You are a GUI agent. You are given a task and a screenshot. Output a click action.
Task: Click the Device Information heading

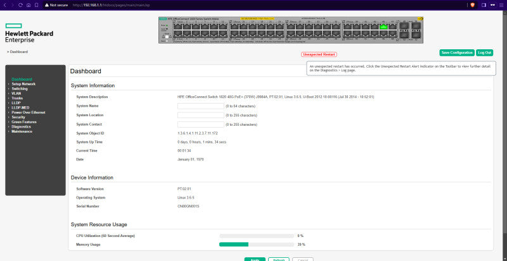point(92,178)
